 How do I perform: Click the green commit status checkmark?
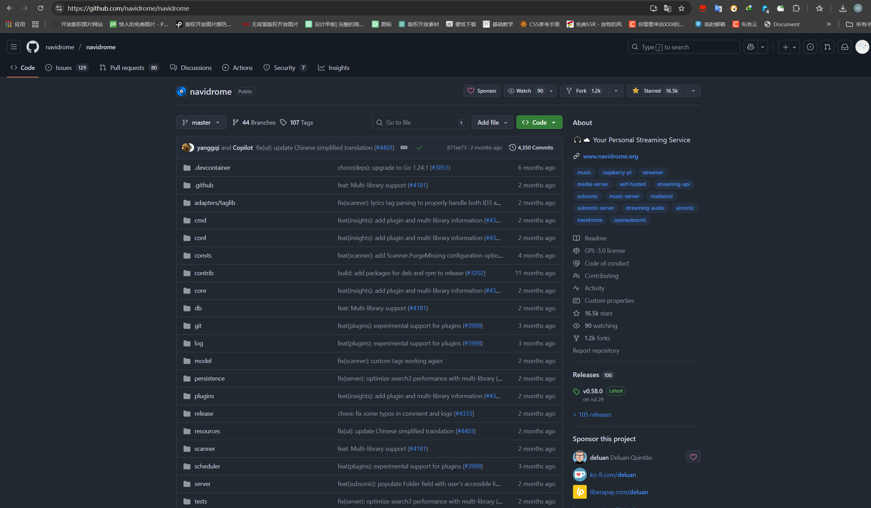(419, 148)
